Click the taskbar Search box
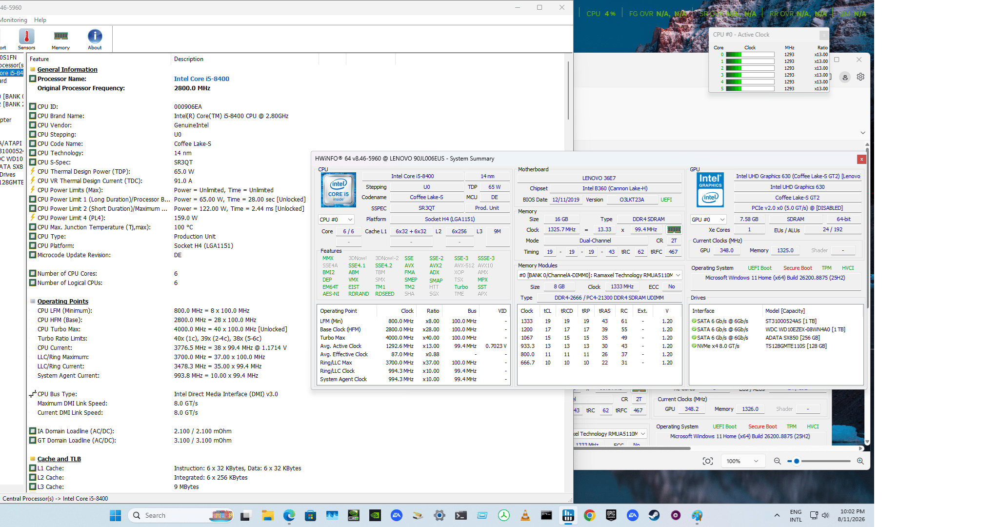 [181, 515]
